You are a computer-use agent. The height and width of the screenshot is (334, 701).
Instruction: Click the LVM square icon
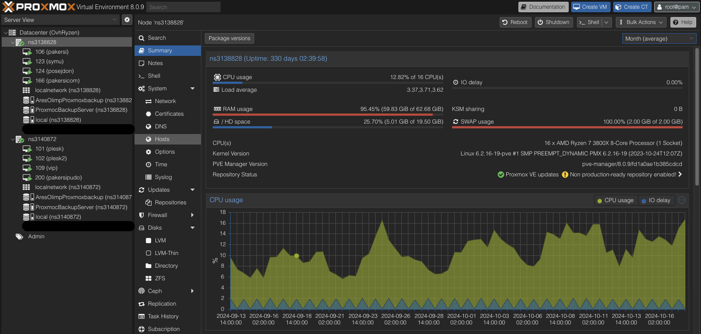tap(148, 241)
